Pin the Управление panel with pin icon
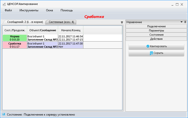Image resolution: width=188 pixels, height=118 pixels. coord(185,22)
